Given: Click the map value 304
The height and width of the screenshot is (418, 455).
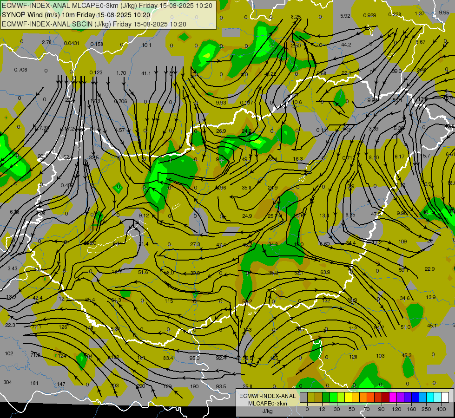Looking at the screenshot, I should click(x=7, y=382).
